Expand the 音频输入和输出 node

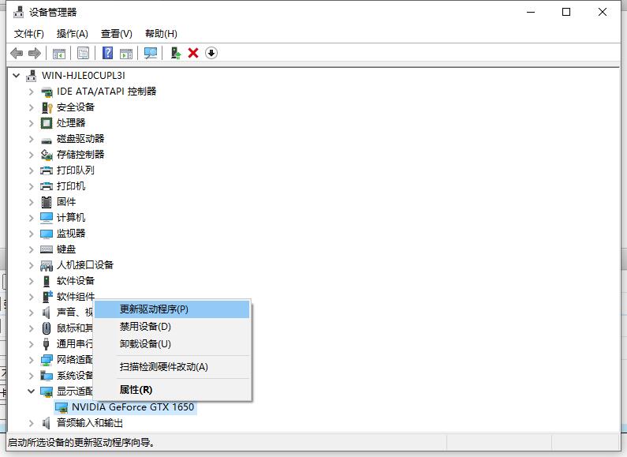click(32, 423)
